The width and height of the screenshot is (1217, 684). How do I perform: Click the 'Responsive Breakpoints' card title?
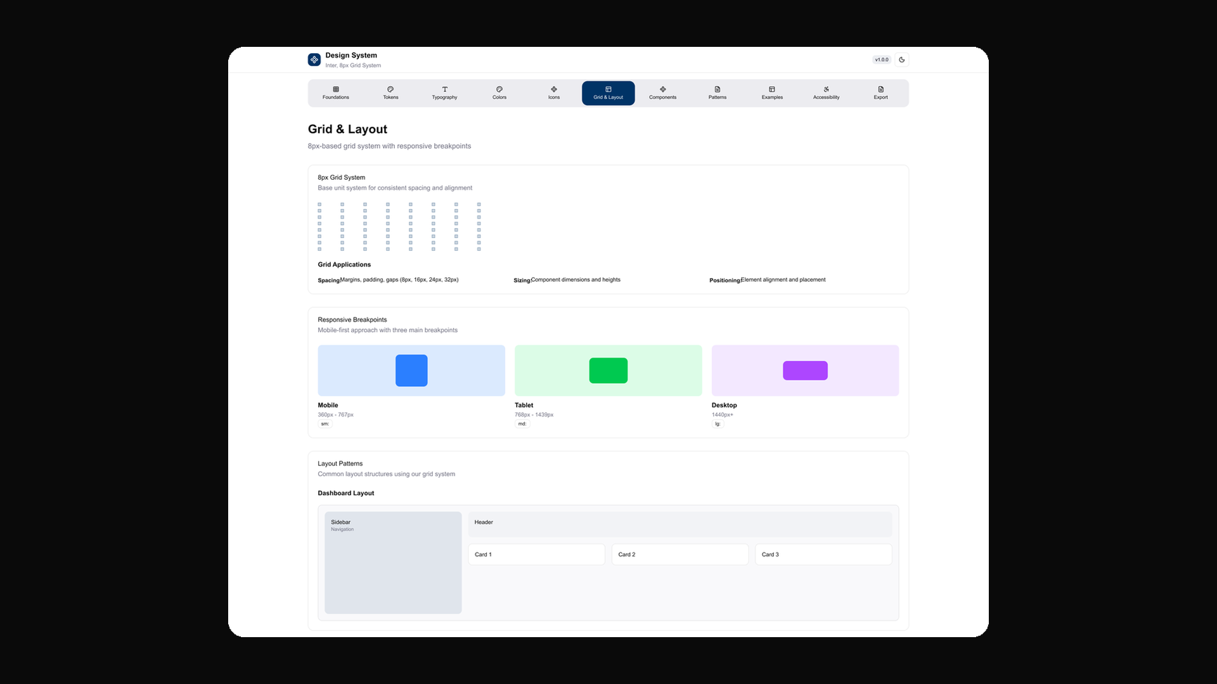pyautogui.click(x=352, y=320)
